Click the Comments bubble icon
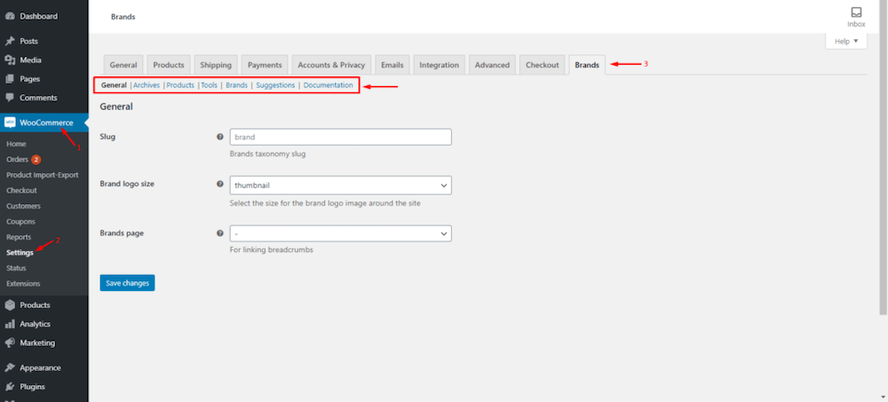This screenshot has width=888, height=402. tap(10, 98)
